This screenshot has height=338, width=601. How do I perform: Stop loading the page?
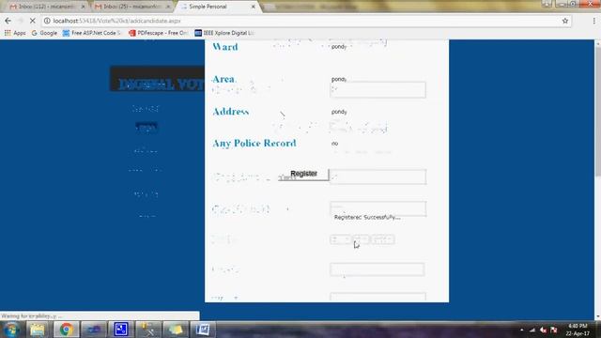coord(32,21)
